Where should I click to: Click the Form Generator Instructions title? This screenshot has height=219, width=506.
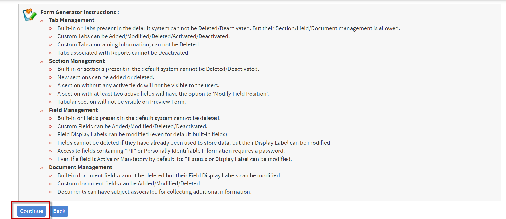point(80,12)
